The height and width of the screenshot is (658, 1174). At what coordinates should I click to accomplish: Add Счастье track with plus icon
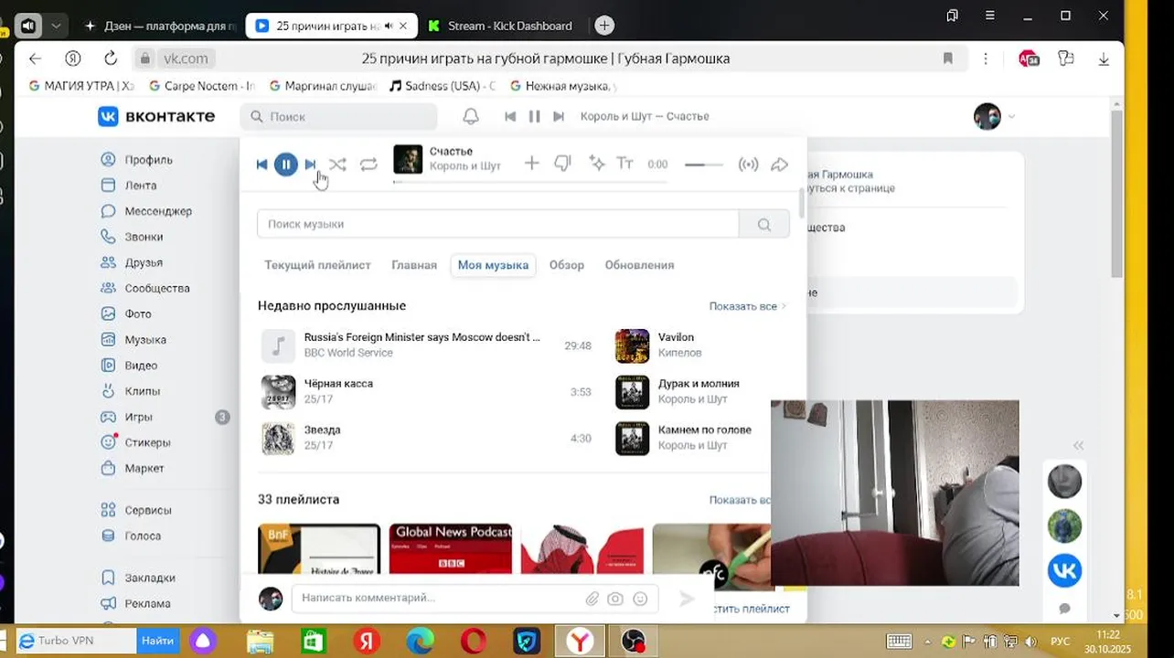(x=531, y=164)
